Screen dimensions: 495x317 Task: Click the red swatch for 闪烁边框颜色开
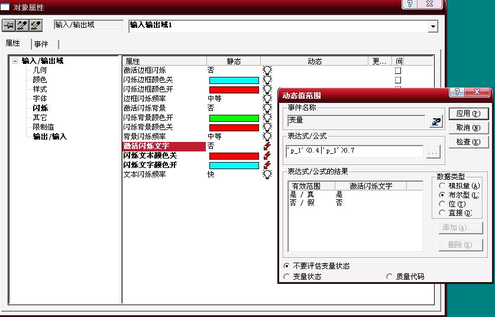pyautogui.click(x=234, y=90)
